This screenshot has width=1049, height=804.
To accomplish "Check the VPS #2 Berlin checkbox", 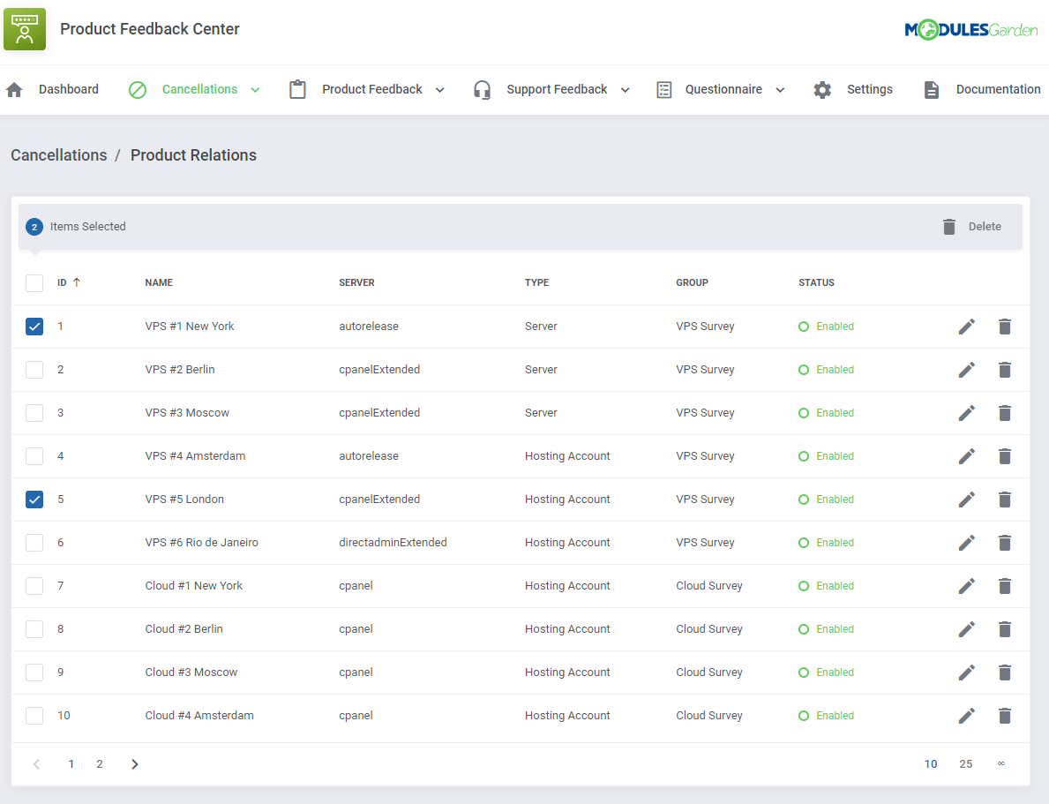I will coord(34,370).
